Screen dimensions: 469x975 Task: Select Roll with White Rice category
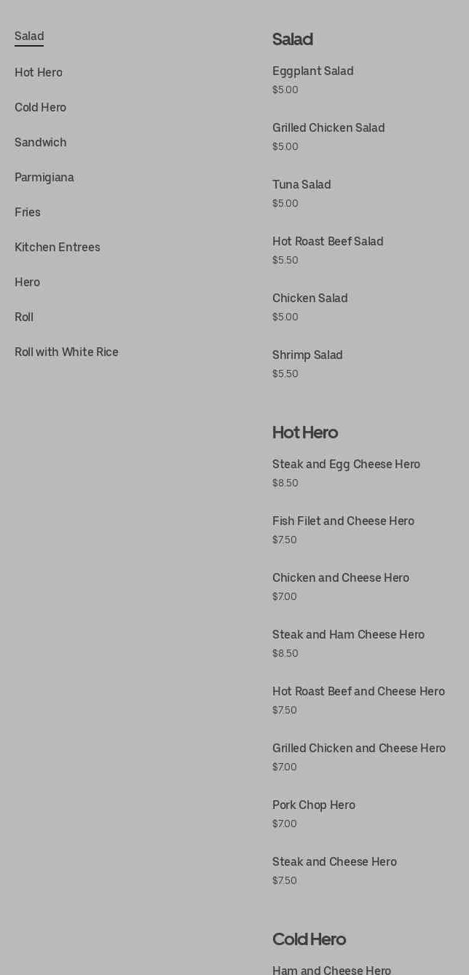click(x=66, y=352)
